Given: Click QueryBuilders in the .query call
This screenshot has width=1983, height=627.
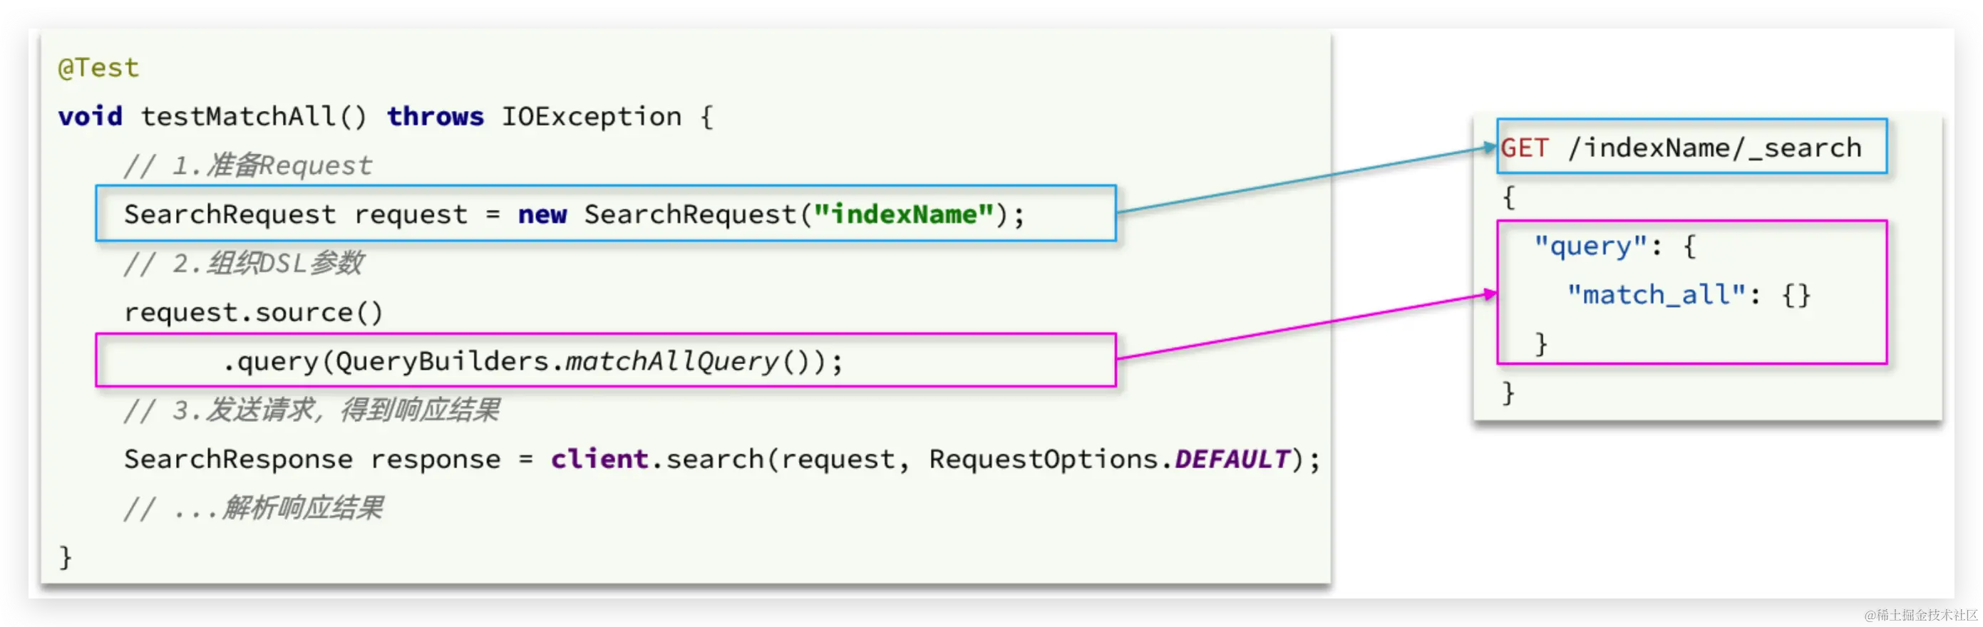Looking at the screenshot, I should 442,361.
